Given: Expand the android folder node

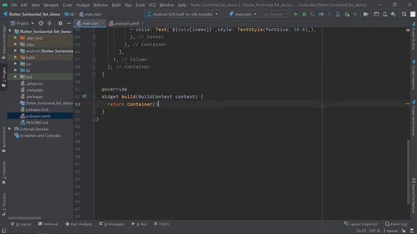Looking at the screenshot, I should (x=16, y=51).
